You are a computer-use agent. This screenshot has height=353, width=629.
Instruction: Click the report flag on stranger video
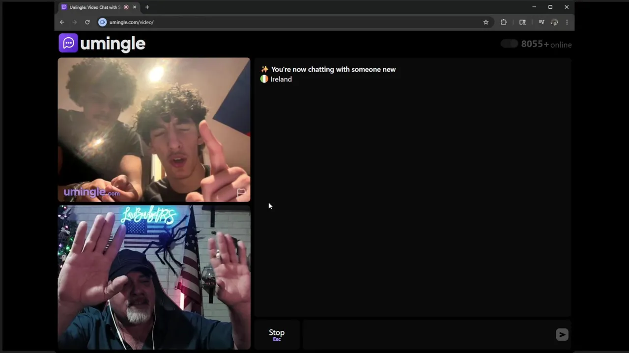(x=241, y=193)
